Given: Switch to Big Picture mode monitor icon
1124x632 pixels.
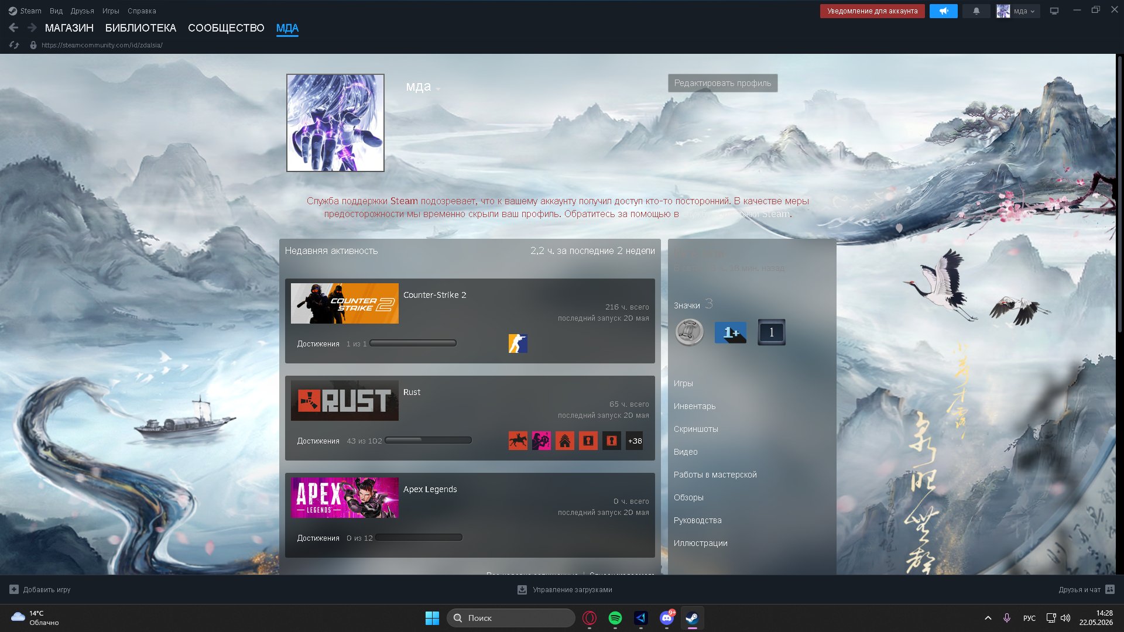Looking at the screenshot, I should click(x=1054, y=11).
